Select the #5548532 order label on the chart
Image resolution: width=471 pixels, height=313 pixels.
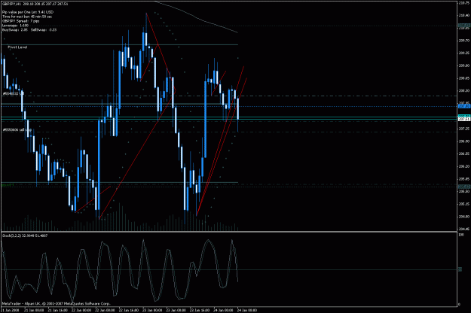[x=14, y=93]
